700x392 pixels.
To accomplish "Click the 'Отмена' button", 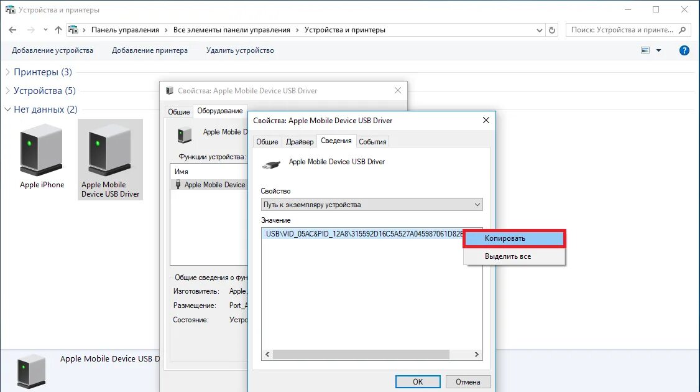I will [468, 381].
